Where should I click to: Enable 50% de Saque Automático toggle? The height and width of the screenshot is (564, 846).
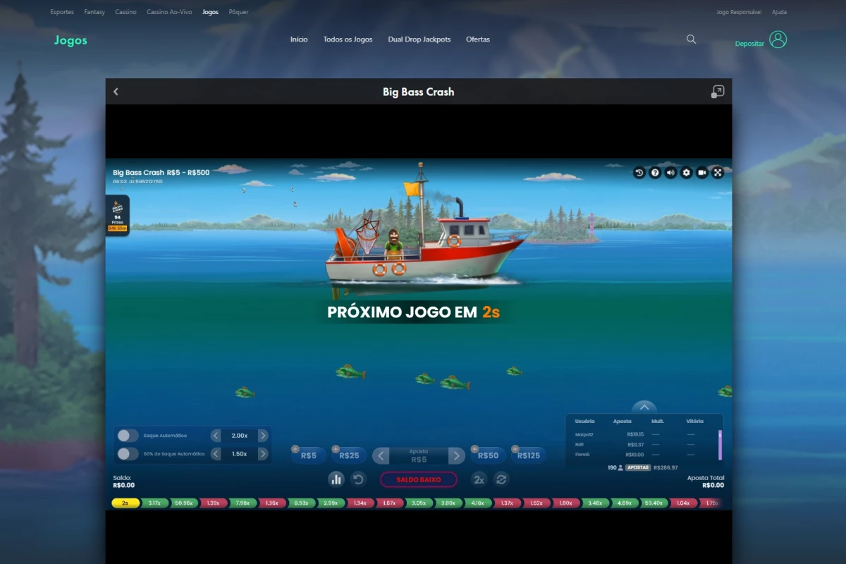click(x=128, y=454)
